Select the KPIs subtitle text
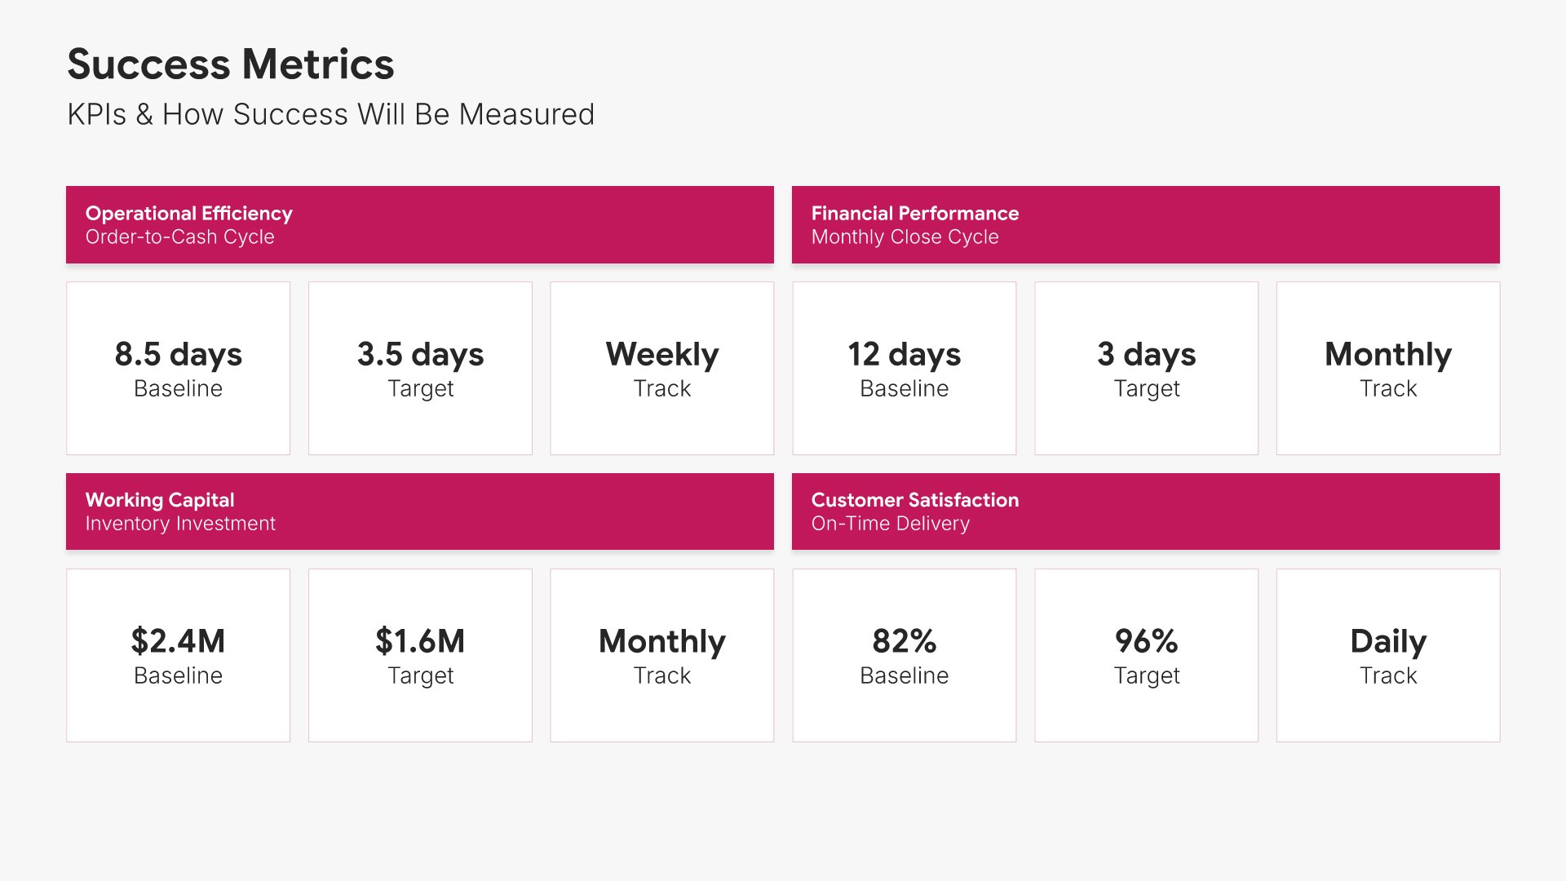 tap(330, 115)
